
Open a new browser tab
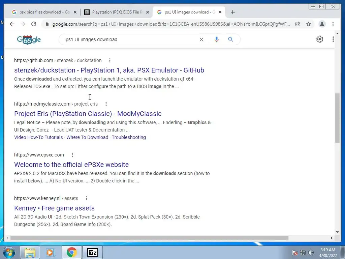click(233, 12)
